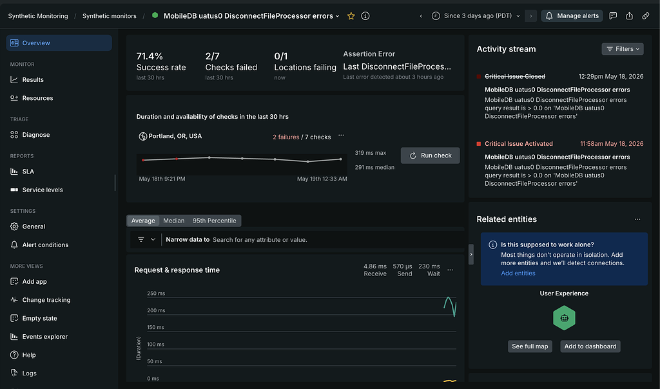Image resolution: width=660 pixels, height=389 pixels.
Task: Click the Manage alerts button
Action: point(572,16)
